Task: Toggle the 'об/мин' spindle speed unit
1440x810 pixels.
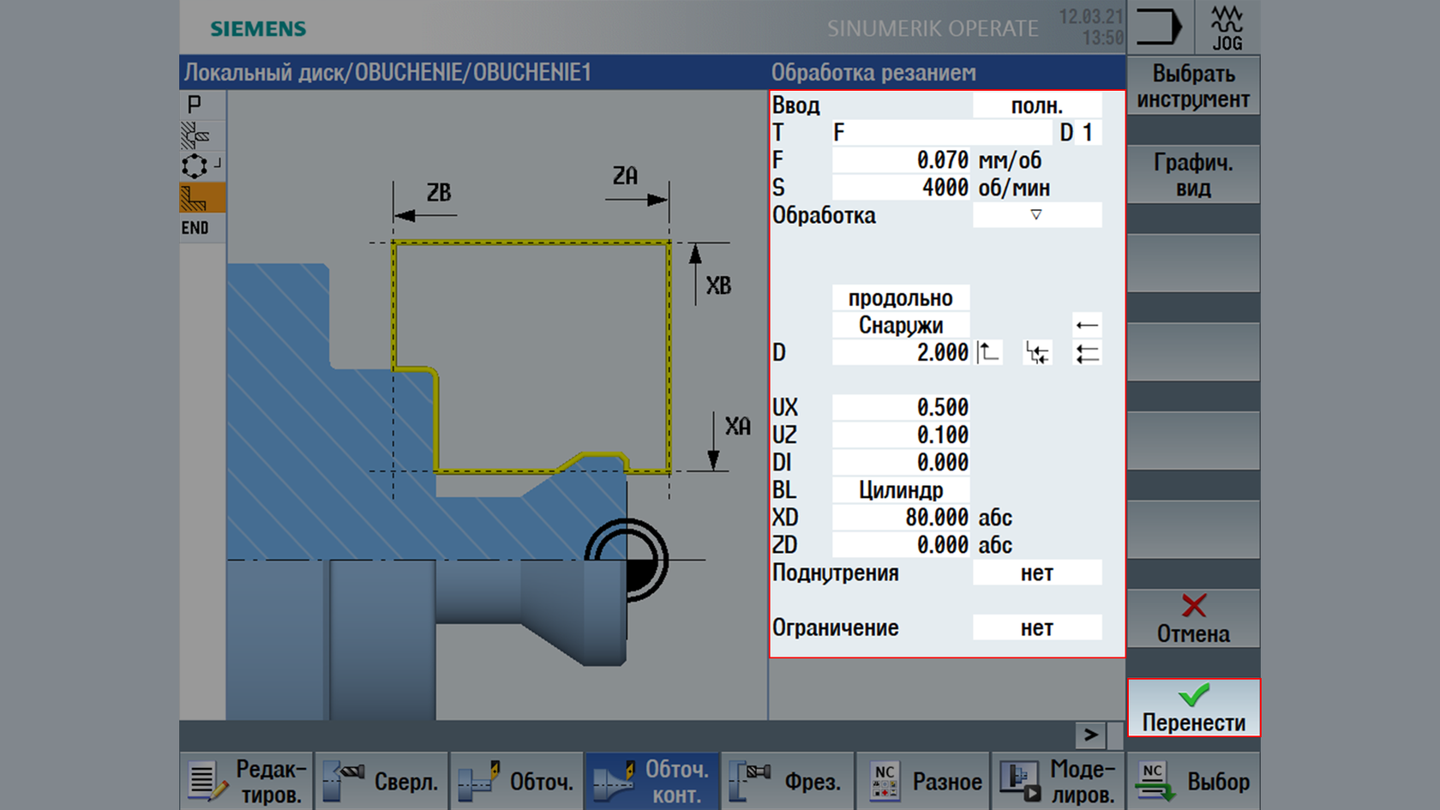Action: point(1014,188)
